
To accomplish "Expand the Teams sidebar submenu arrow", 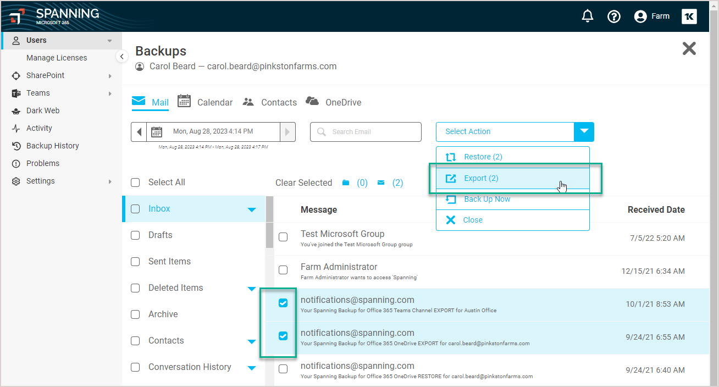I will point(110,93).
